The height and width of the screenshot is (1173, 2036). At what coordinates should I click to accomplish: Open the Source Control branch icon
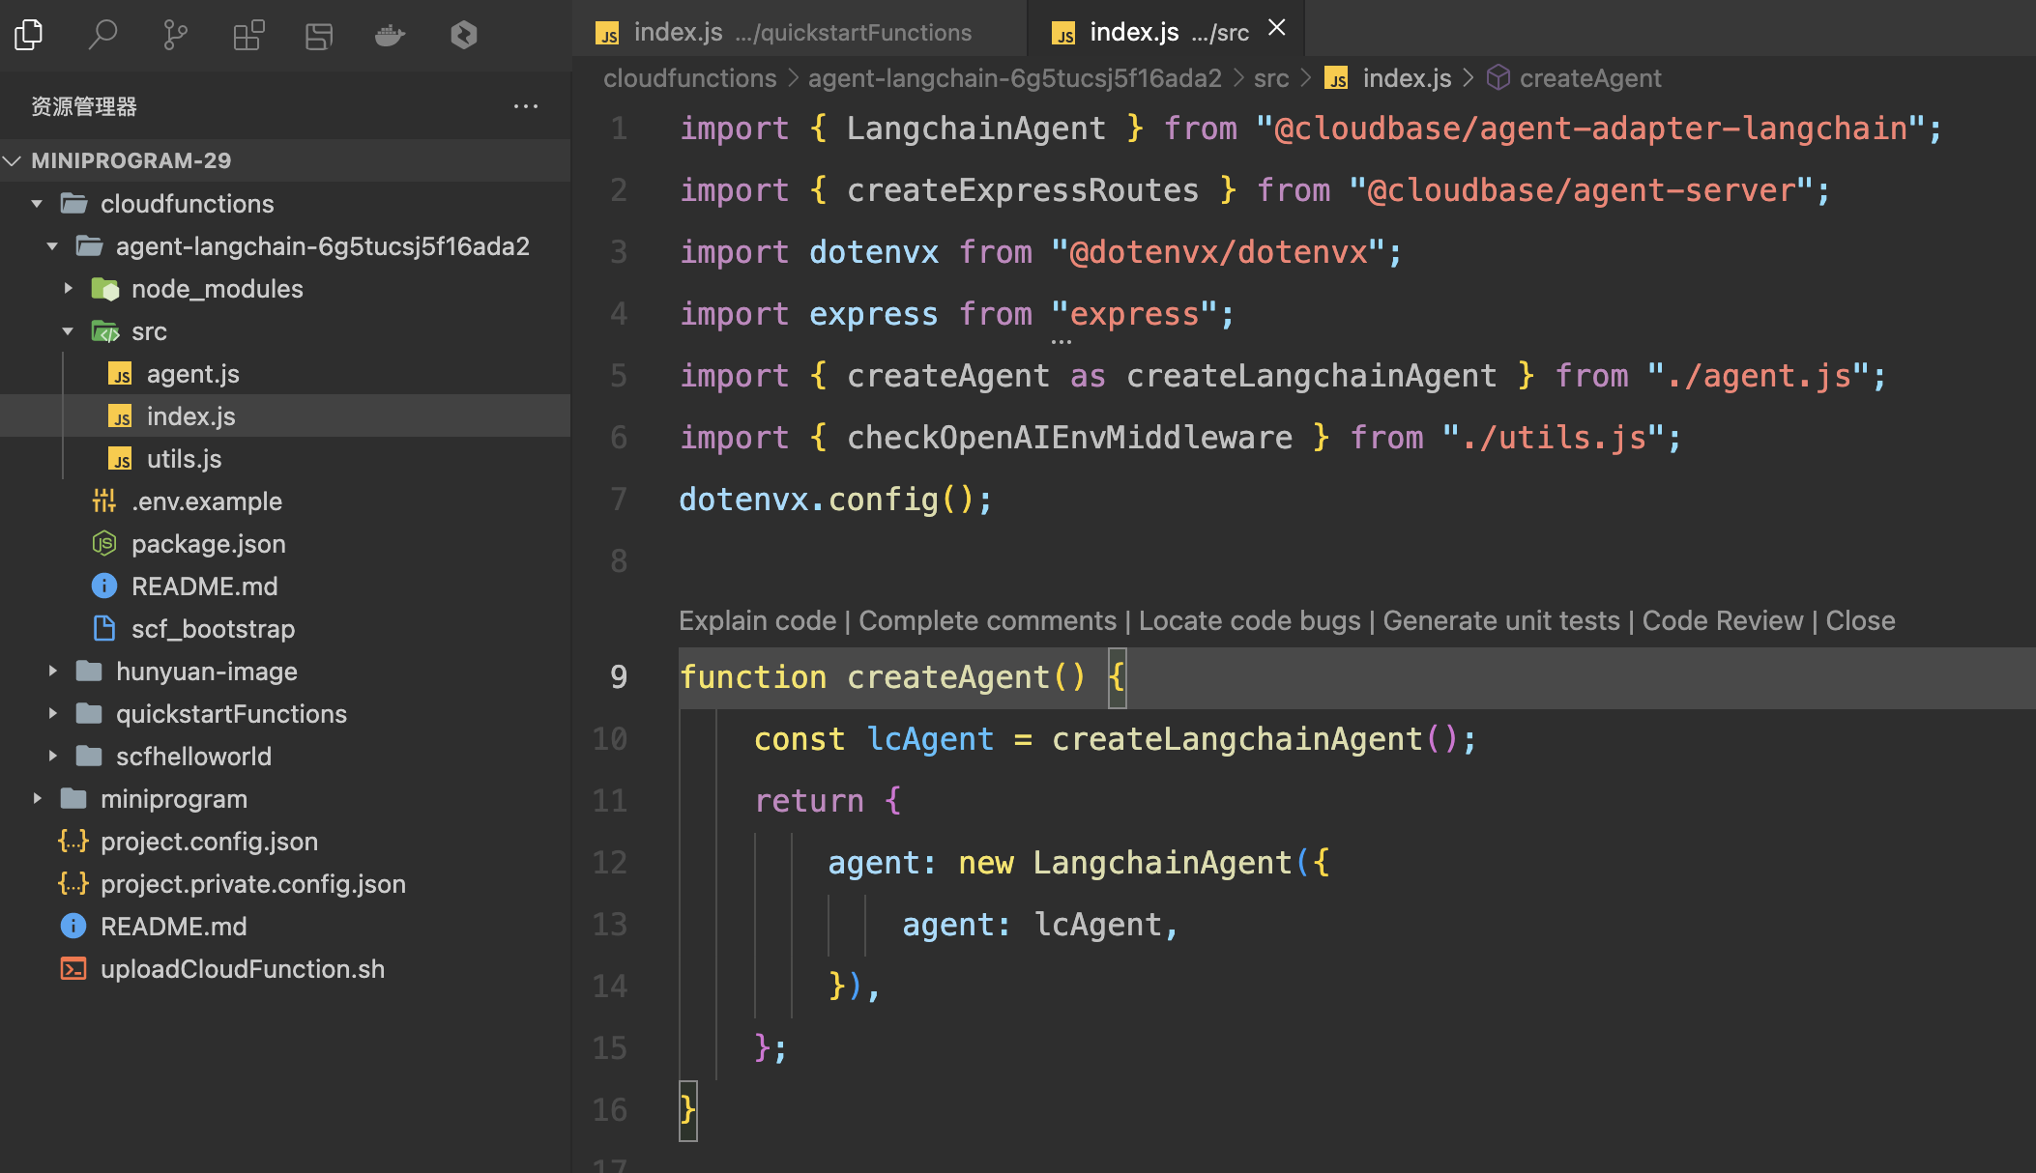click(x=175, y=36)
